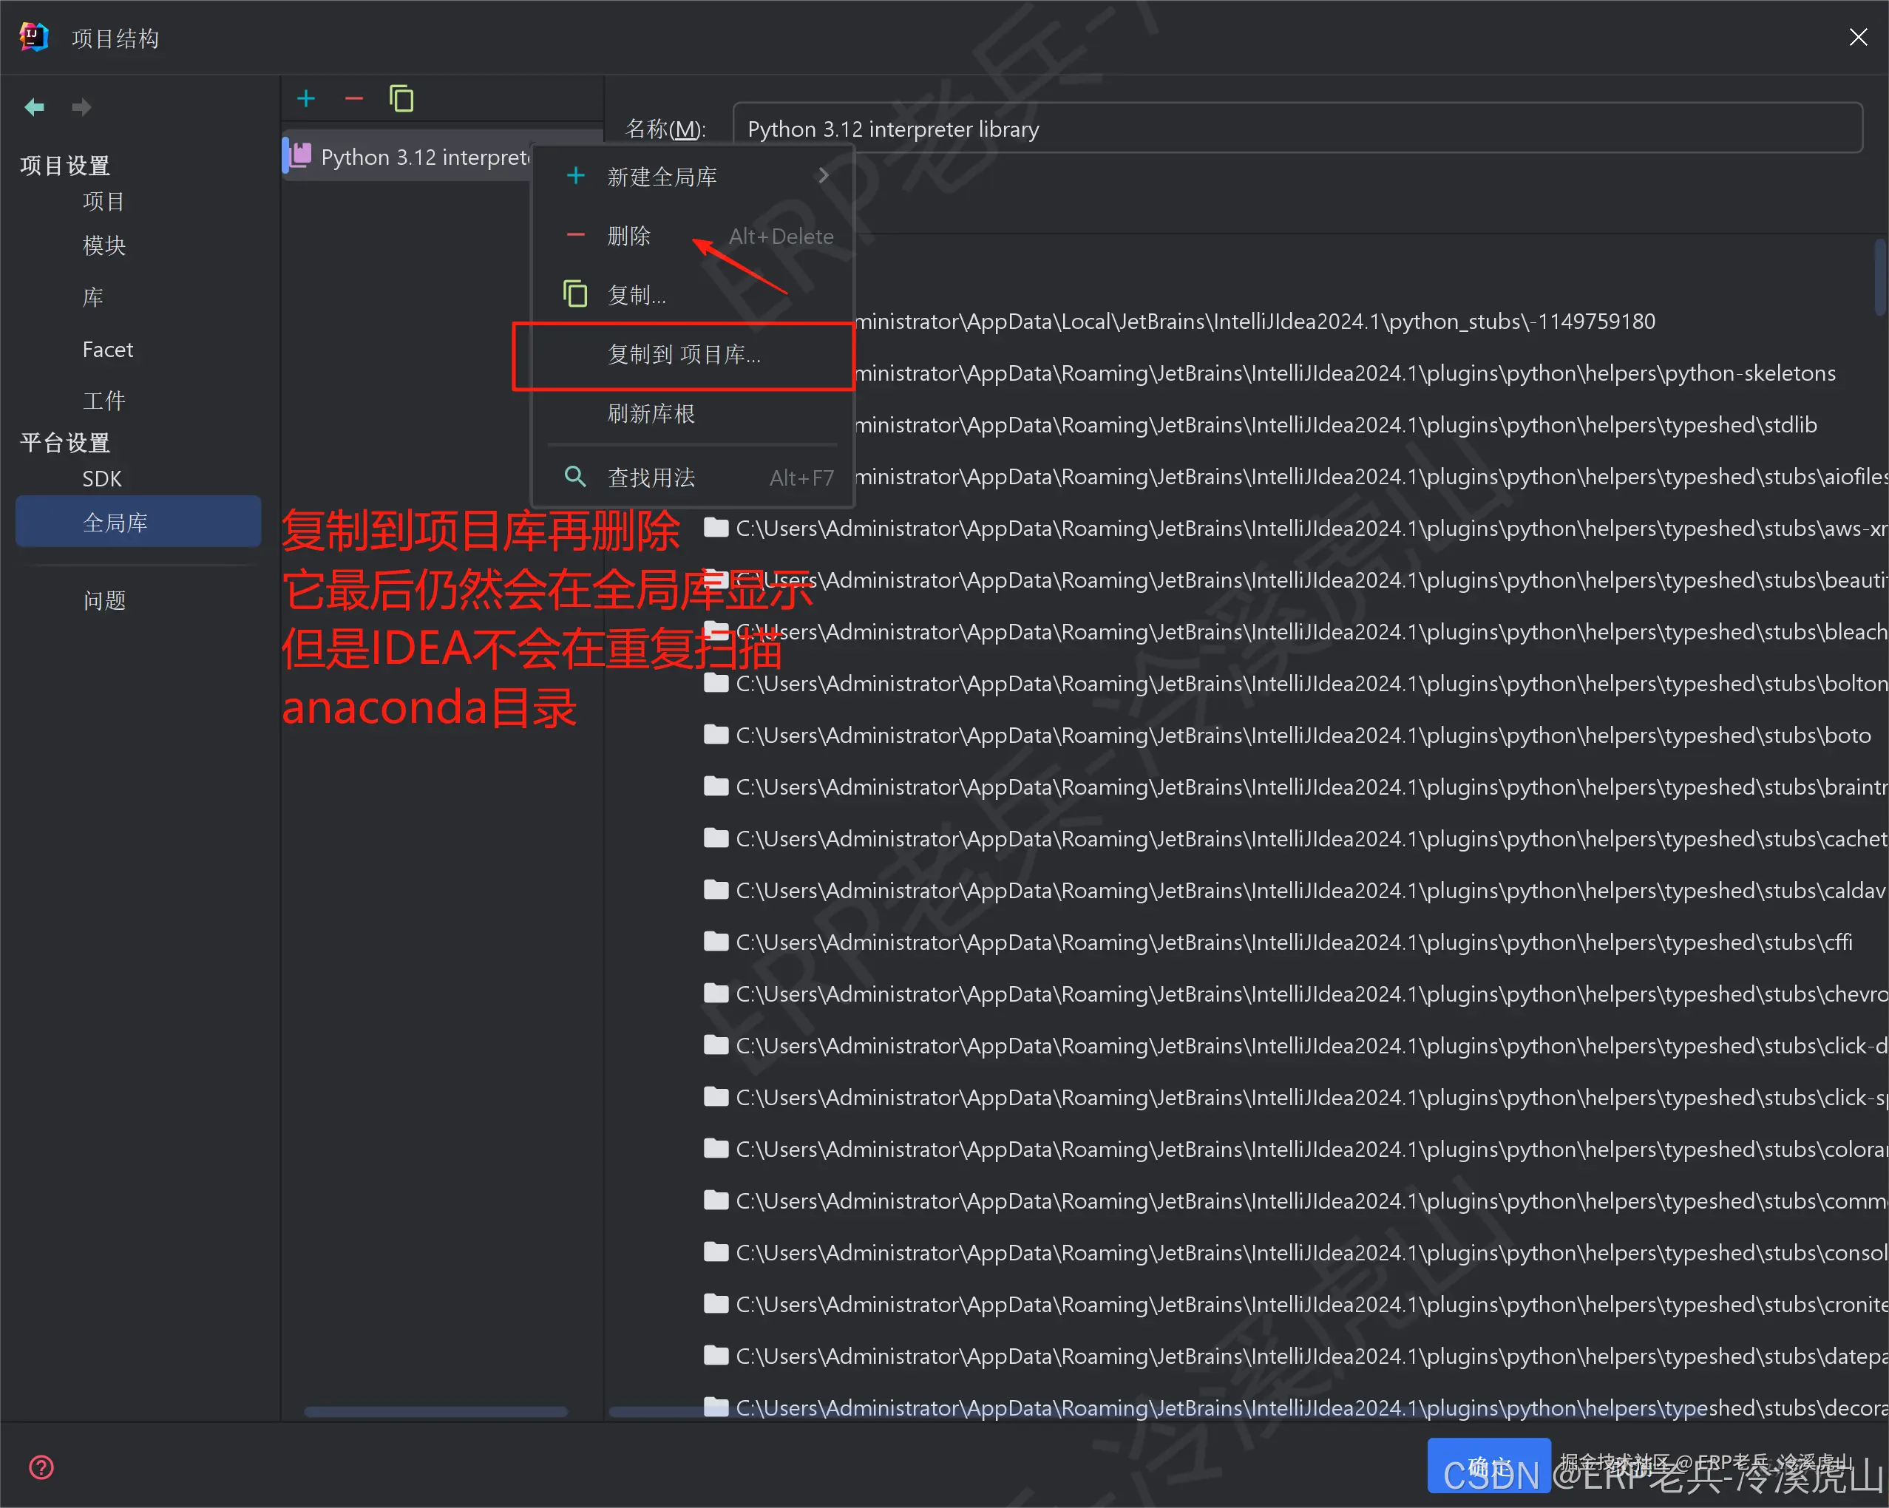This screenshot has width=1889, height=1508.
Task: Click the green plus add library icon
Action: click(306, 99)
